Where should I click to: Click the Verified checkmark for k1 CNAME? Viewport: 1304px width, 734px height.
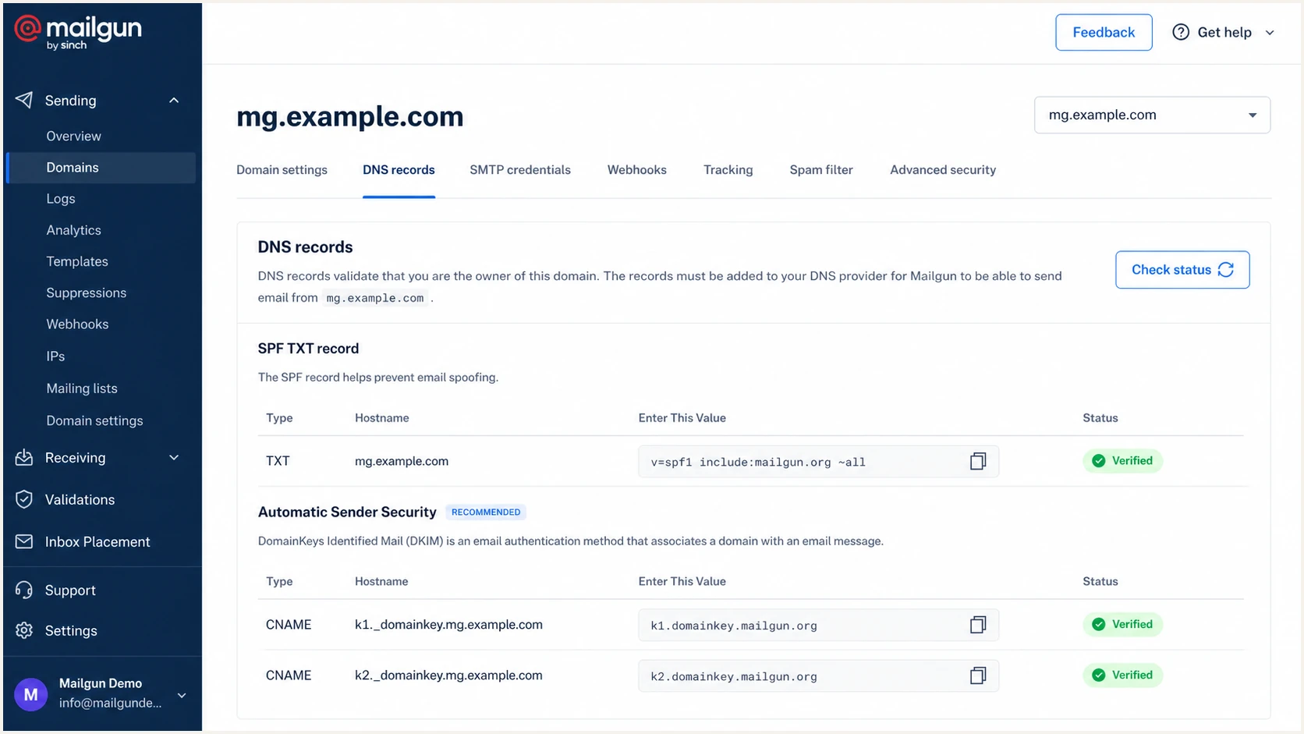1099,624
